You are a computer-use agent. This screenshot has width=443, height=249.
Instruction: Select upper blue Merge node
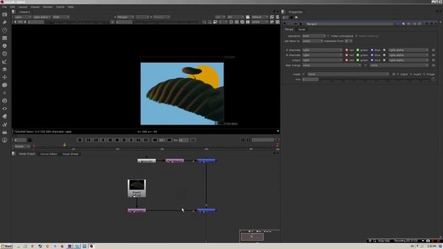(206, 161)
